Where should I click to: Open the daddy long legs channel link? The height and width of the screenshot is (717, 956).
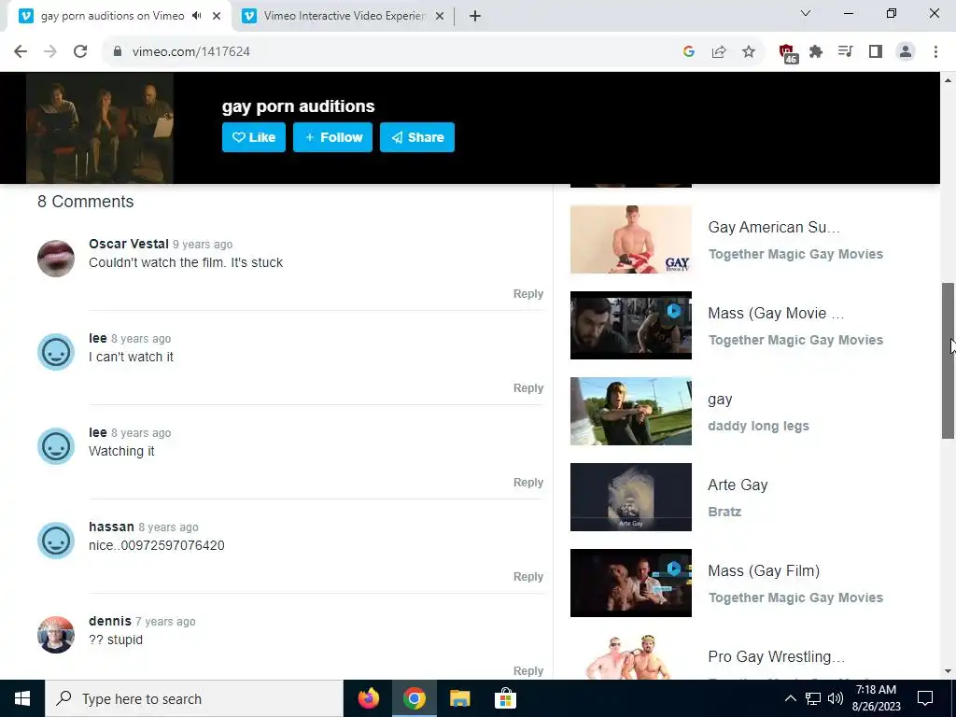tap(758, 426)
